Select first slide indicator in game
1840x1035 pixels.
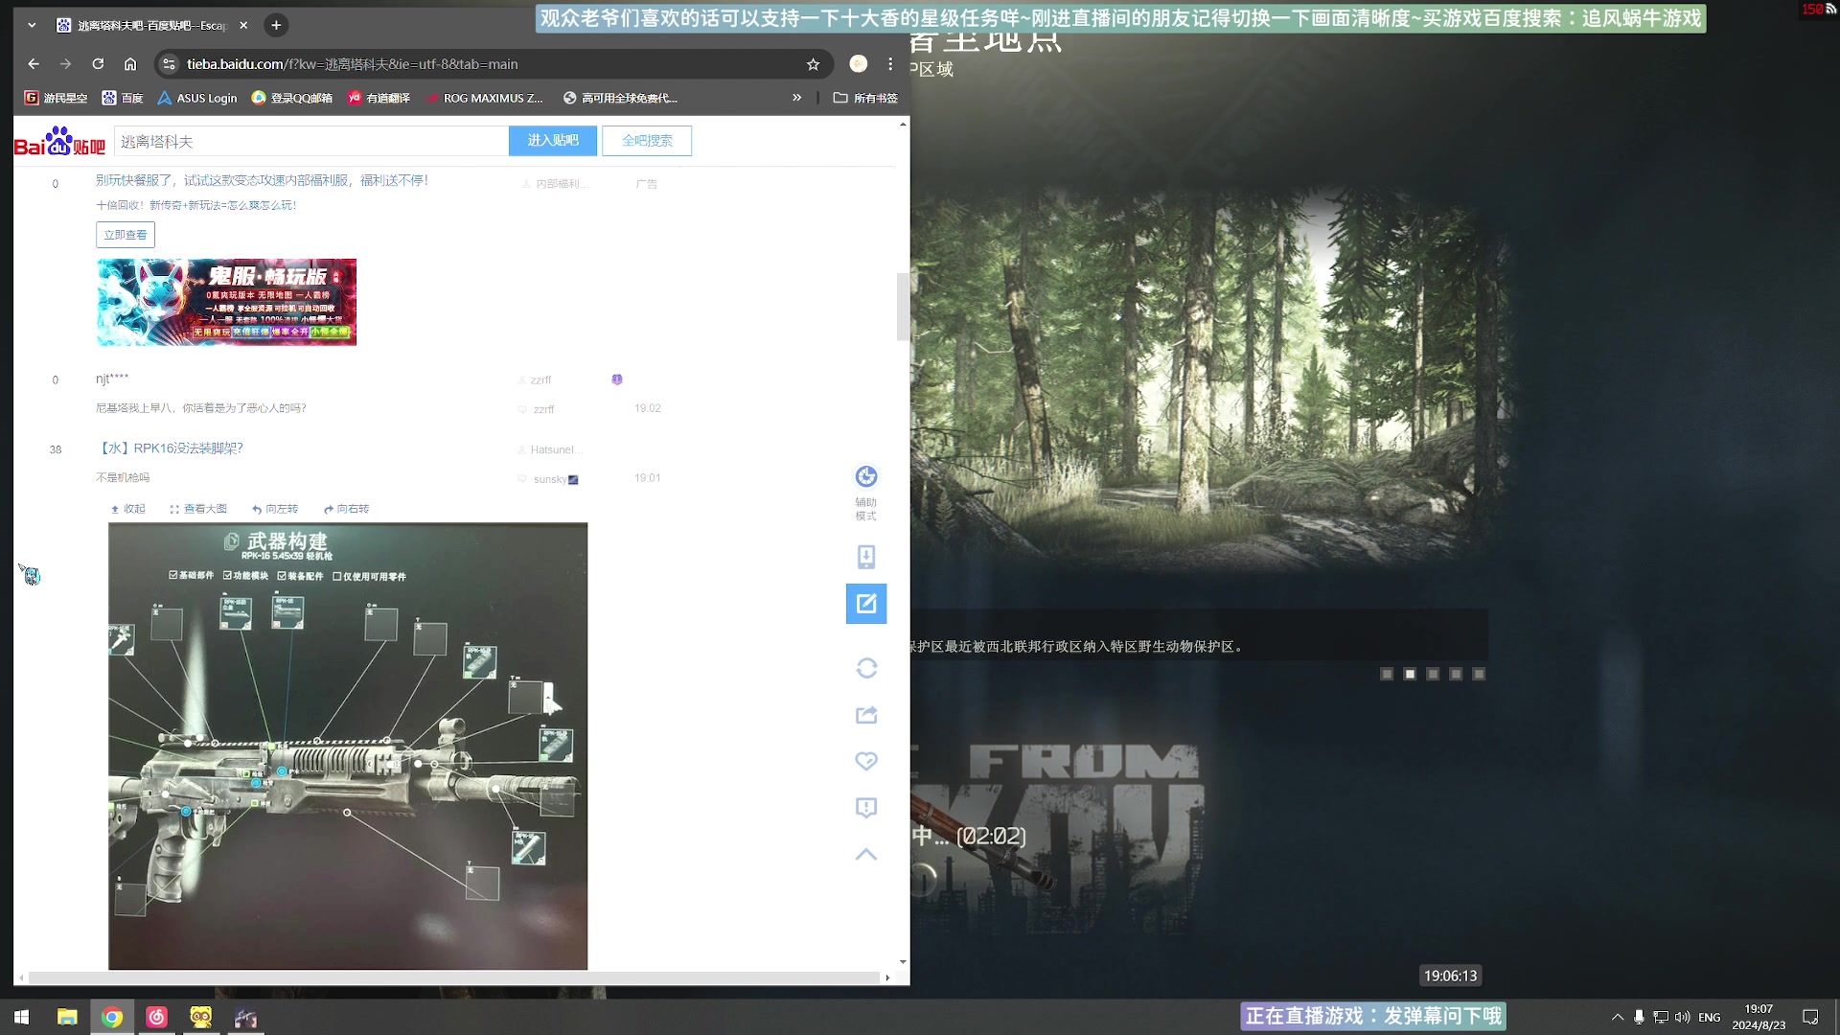pos(1387,675)
